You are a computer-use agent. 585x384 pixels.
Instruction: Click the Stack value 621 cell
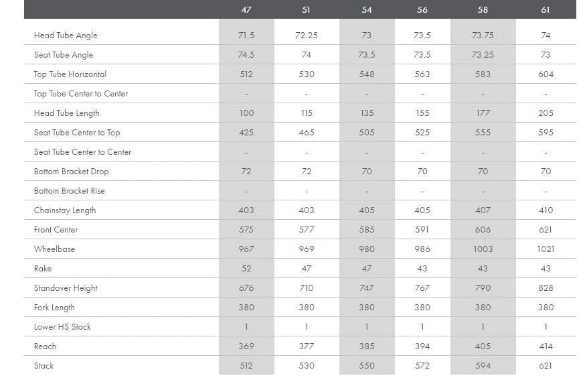pyautogui.click(x=546, y=366)
